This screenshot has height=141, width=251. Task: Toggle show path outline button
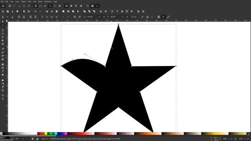click(x=168, y=17)
